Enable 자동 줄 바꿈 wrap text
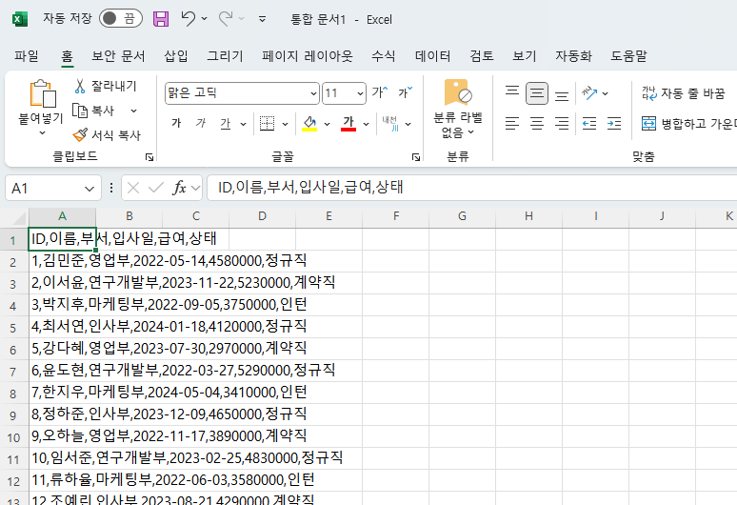The height and width of the screenshot is (505, 737). pyautogui.click(x=684, y=93)
